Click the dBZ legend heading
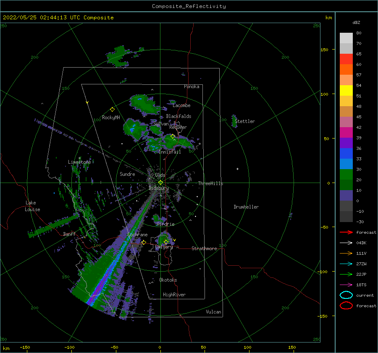This screenshot has height=353, width=378. click(356, 22)
